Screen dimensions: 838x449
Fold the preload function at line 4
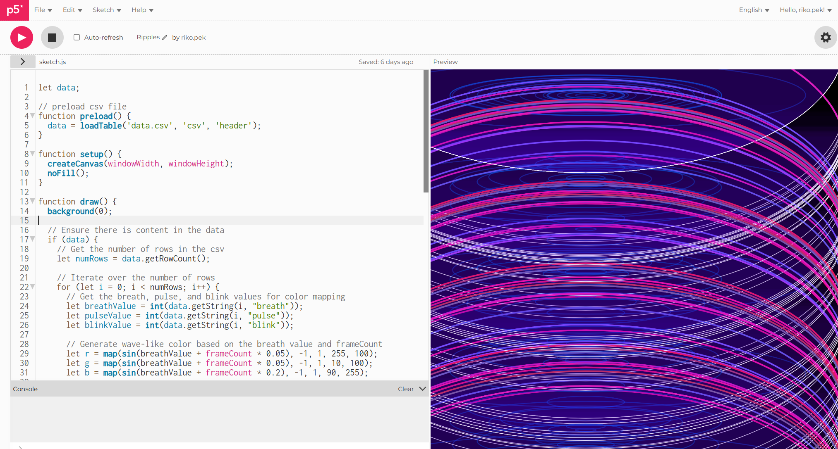tap(32, 116)
